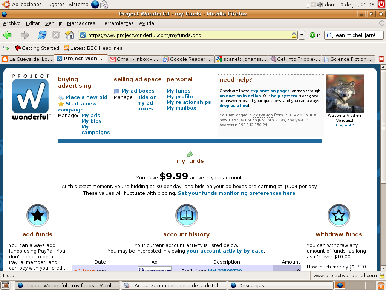Click the add funds star icon

click(x=38, y=215)
